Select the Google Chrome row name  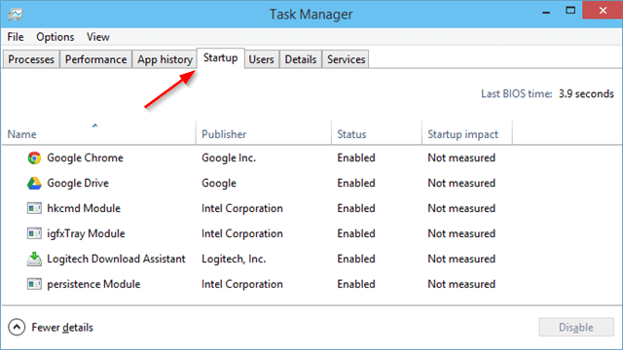[85, 157]
